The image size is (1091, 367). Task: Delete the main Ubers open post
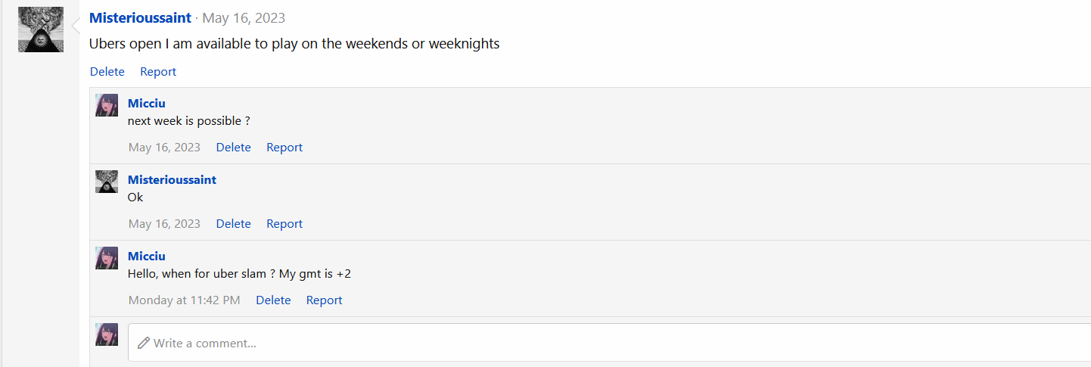[107, 72]
